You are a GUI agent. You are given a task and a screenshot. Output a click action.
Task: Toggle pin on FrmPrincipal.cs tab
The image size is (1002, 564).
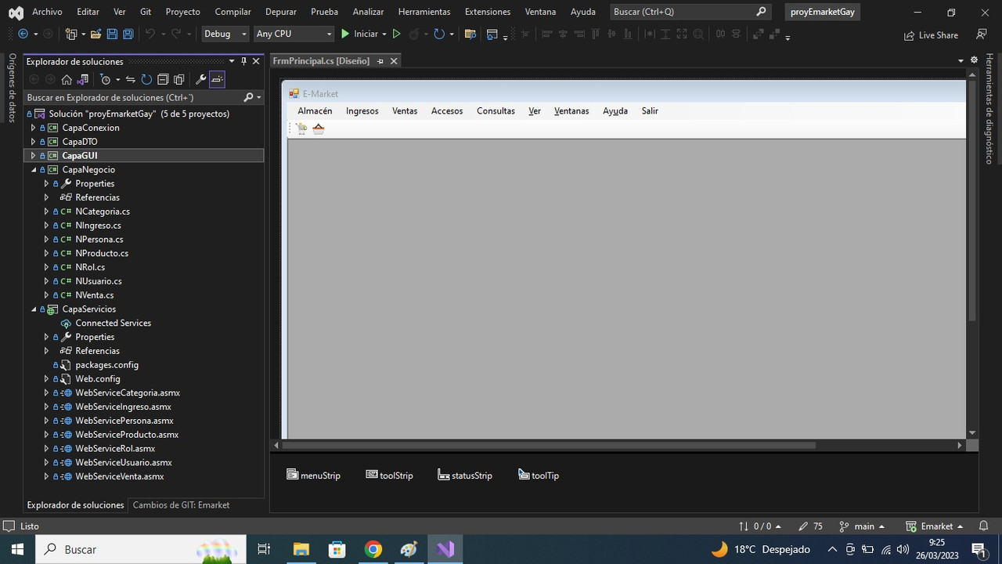coord(380,61)
